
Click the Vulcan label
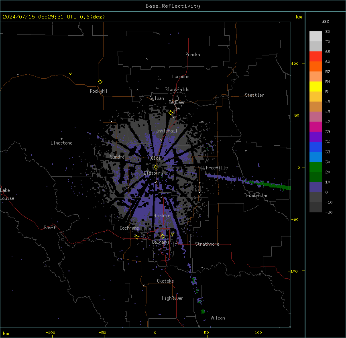coord(218,318)
